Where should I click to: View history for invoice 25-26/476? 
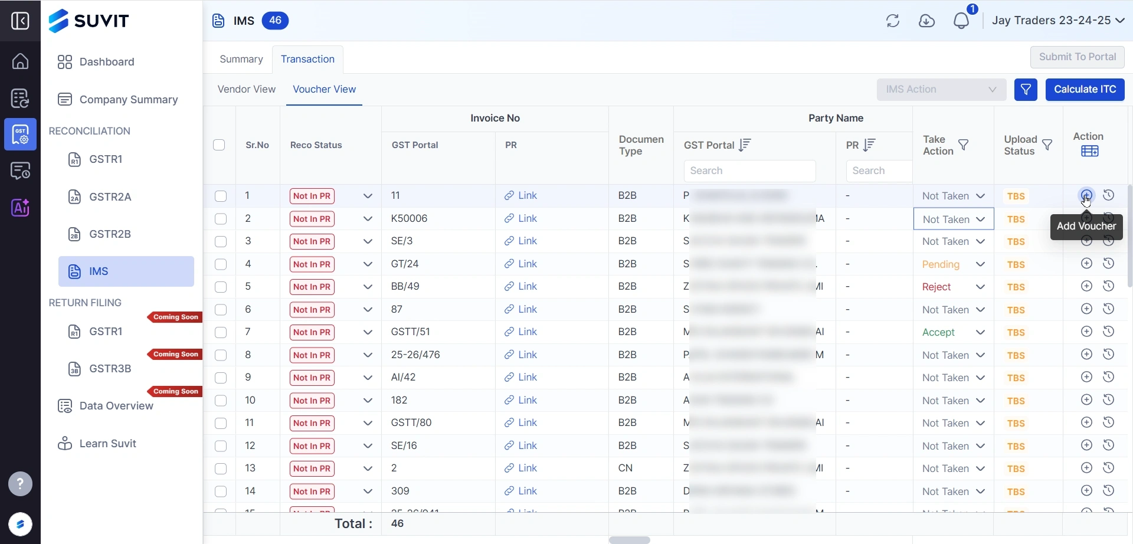click(1109, 355)
